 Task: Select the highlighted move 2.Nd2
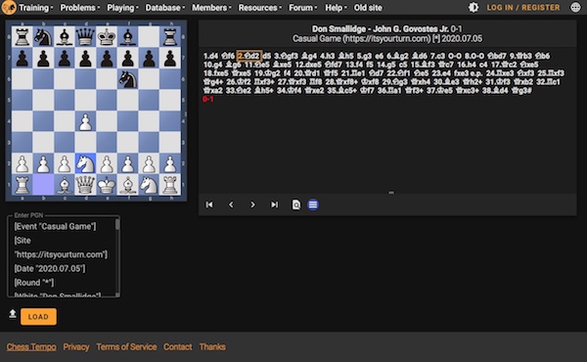[x=248, y=56]
